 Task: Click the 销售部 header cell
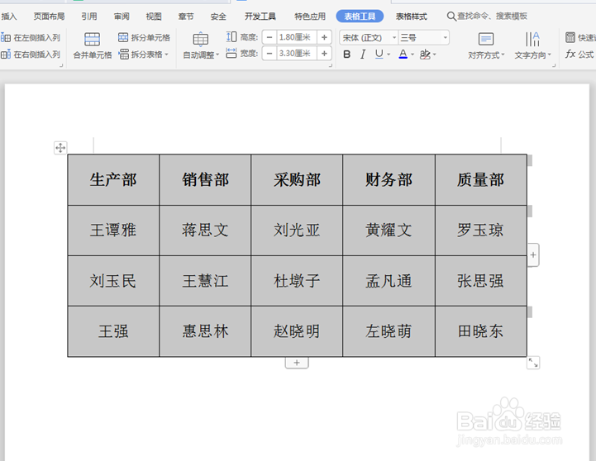click(x=205, y=179)
